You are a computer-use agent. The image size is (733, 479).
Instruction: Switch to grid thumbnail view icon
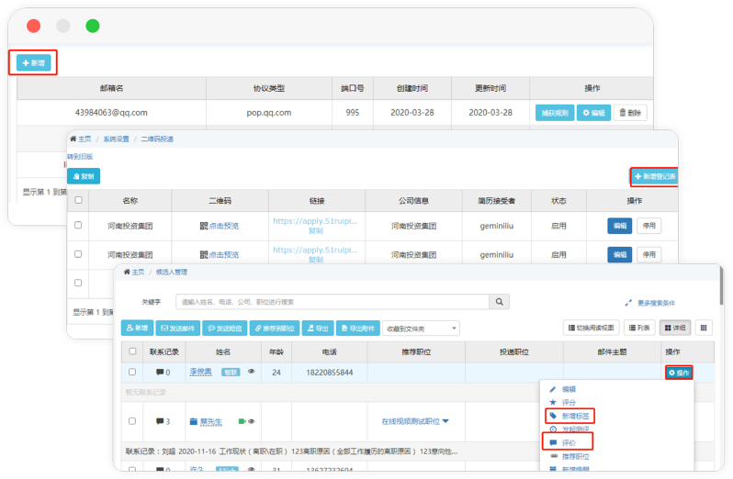click(704, 328)
